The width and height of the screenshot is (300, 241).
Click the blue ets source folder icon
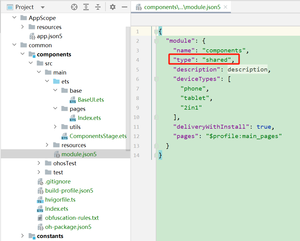56,81
